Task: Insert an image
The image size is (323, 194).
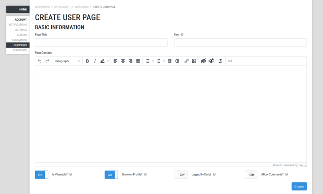Action: (194, 61)
